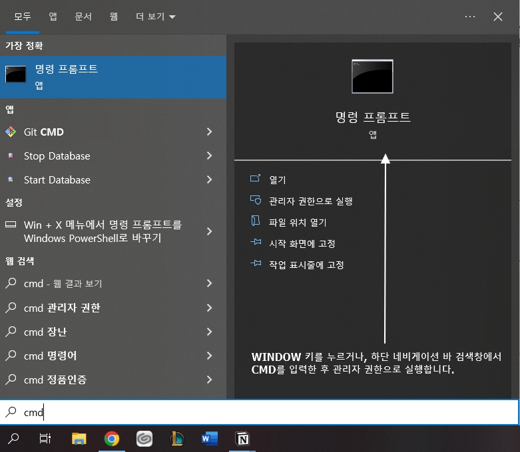The width and height of the screenshot is (520, 452).
Task: Expand the 'cmd 장난' suggestion
Action: pyautogui.click(x=209, y=332)
